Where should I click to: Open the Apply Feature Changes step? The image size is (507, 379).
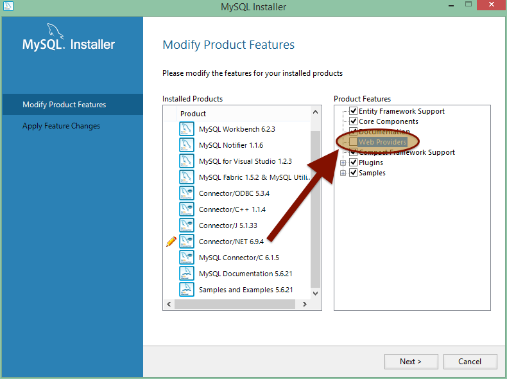[61, 126]
